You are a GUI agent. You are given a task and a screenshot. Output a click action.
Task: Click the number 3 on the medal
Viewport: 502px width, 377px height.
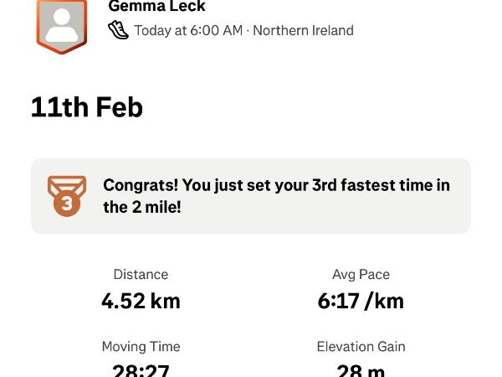66,204
